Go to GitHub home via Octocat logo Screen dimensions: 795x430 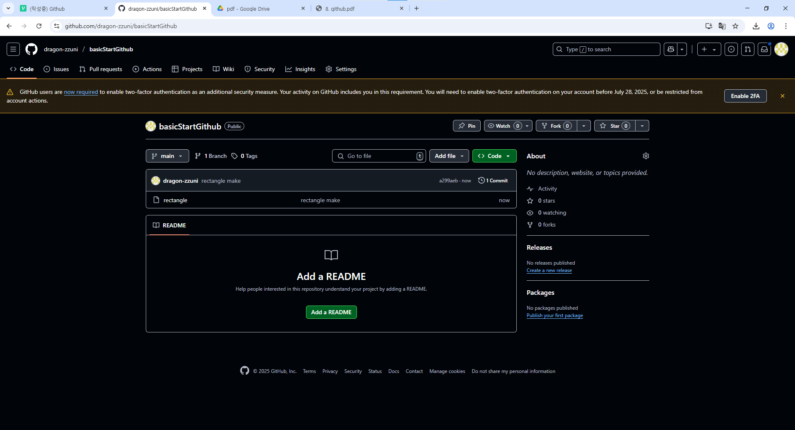(31, 49)
